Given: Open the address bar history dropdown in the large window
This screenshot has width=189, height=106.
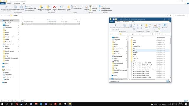Looking at the screenshot, I should point(167,16).
